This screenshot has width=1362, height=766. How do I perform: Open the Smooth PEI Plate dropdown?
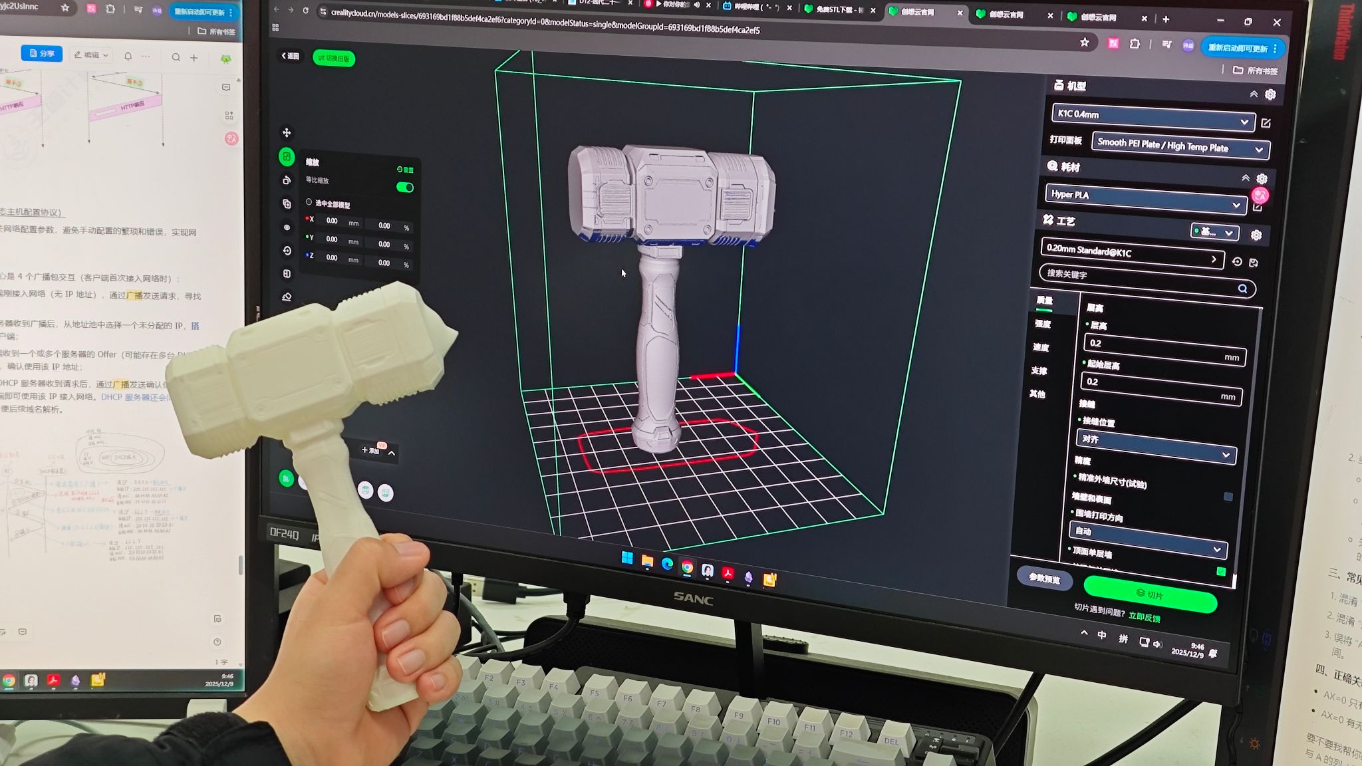click(1180, 146)
